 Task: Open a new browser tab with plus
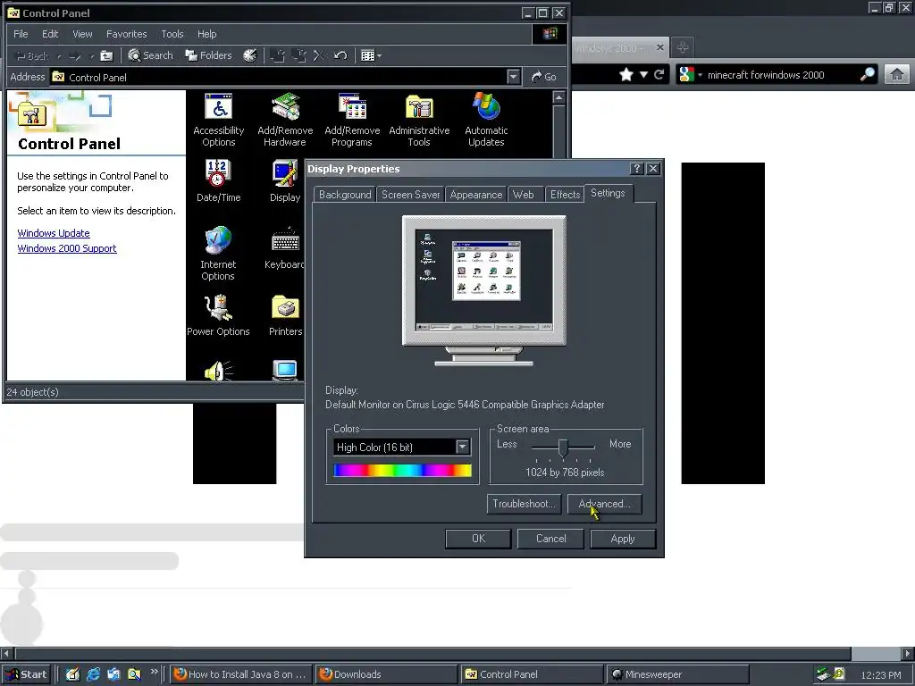[x=682, y=47]
